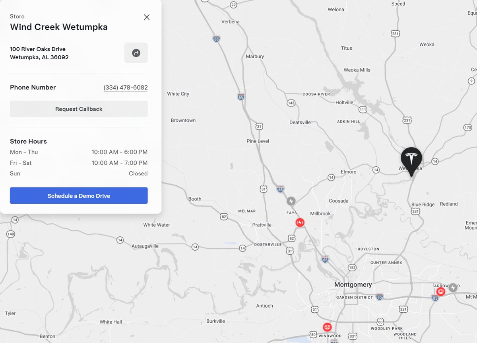Click the Burkville map label

pyautogui.click(x=215, y=321)
